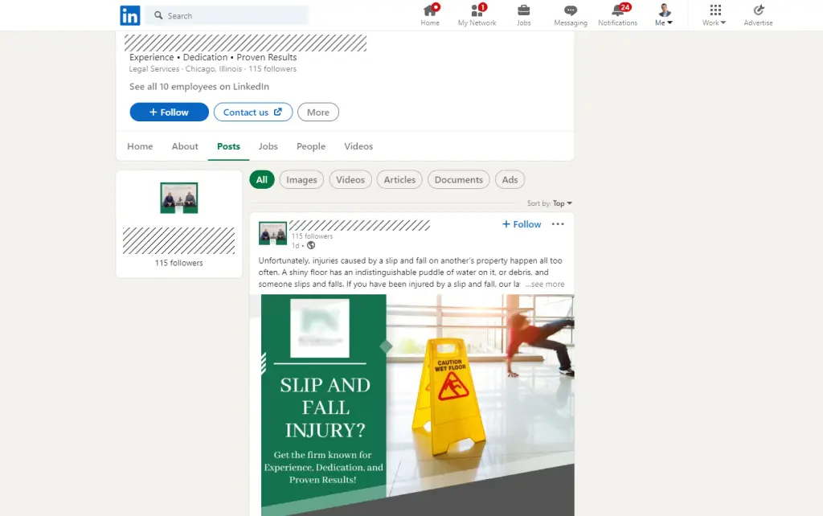Filter posts by Documents
Image resolution: width=823 pixels, height=516 pixels.
(458, 179)
